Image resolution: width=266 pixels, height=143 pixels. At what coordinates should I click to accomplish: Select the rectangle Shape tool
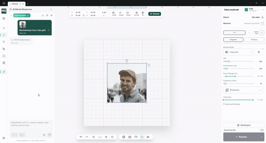pyautogui.click(x=4, y=56)
